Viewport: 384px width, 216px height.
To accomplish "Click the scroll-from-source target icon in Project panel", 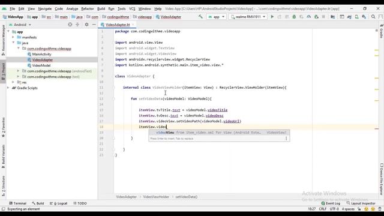I will 70,25.
